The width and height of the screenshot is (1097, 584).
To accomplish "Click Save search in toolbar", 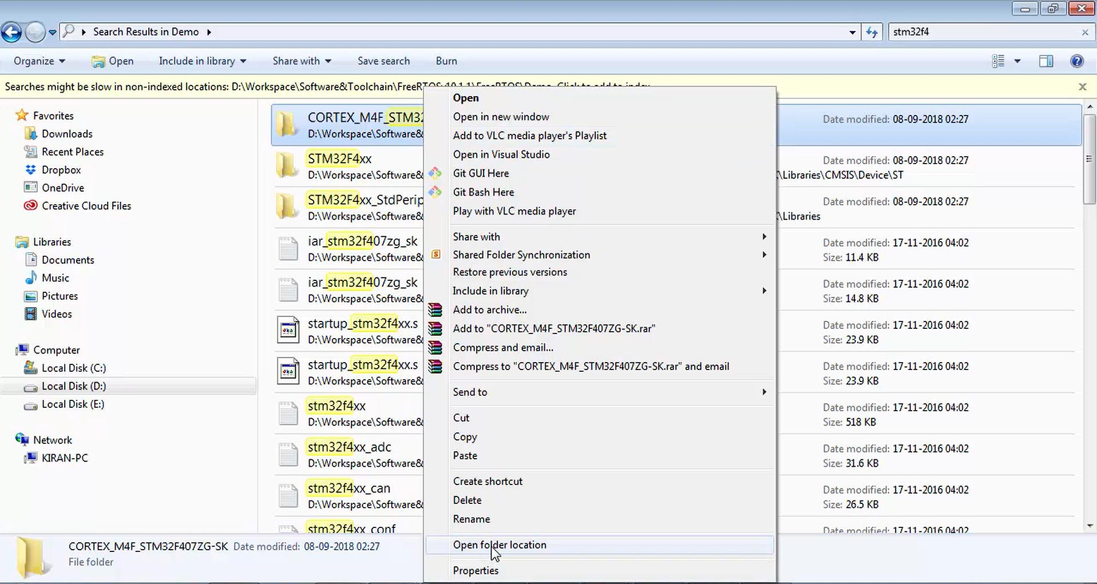I will click(x=383, y=61).
